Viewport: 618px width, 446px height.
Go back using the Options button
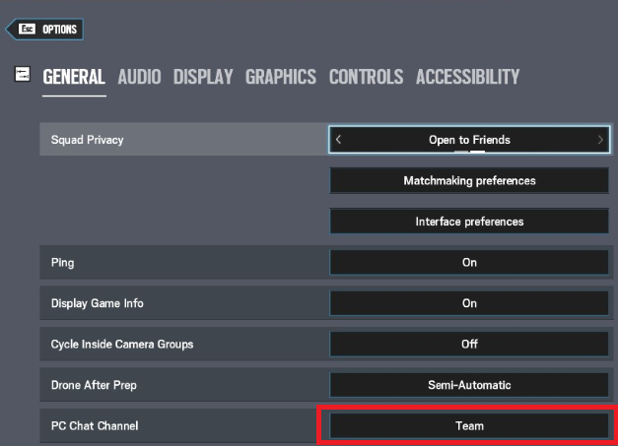[58, 30]
